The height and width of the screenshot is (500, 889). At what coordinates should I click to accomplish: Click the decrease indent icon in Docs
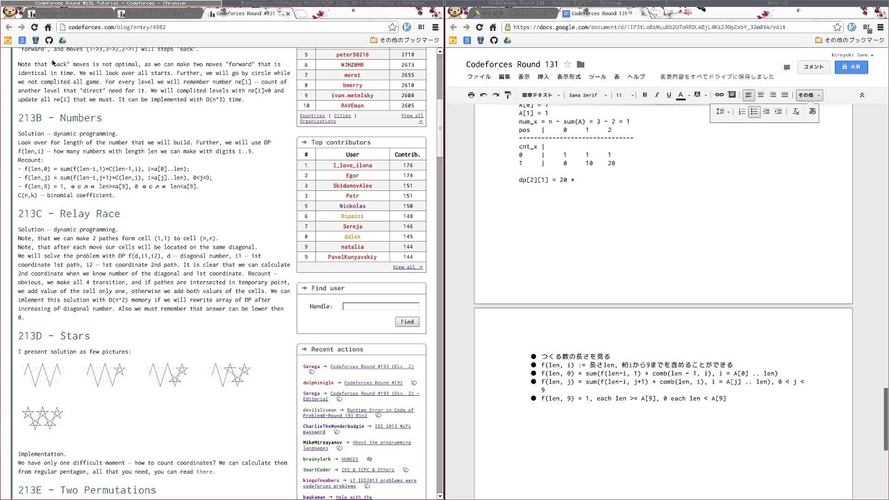(x=766, y=112)
